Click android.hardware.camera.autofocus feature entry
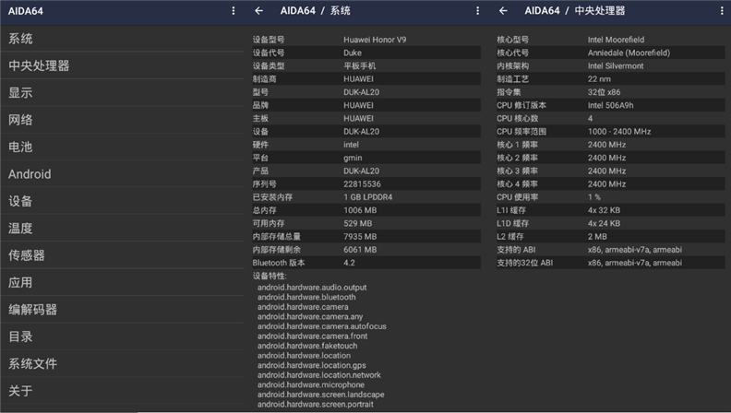 [322, 326]
